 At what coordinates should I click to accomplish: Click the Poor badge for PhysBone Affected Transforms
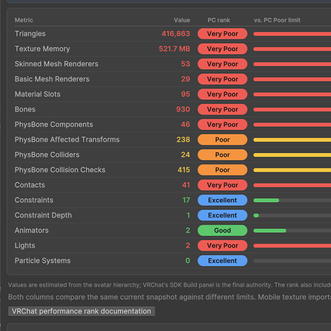coord(222,140)
